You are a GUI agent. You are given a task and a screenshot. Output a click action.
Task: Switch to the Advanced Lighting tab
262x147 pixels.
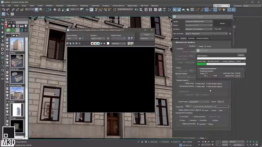202,38
